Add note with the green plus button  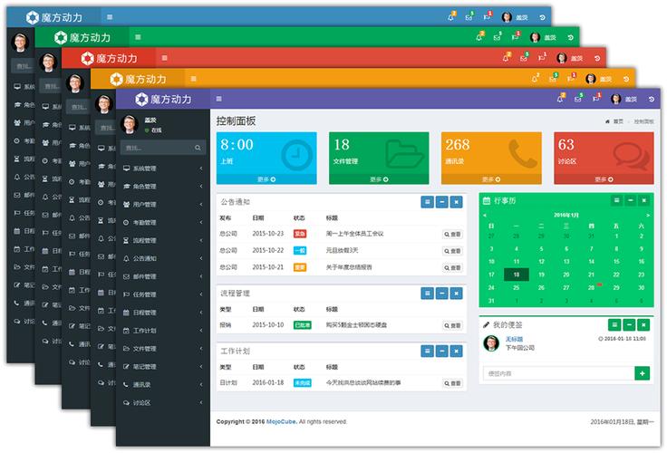click(x=642, y=373)
